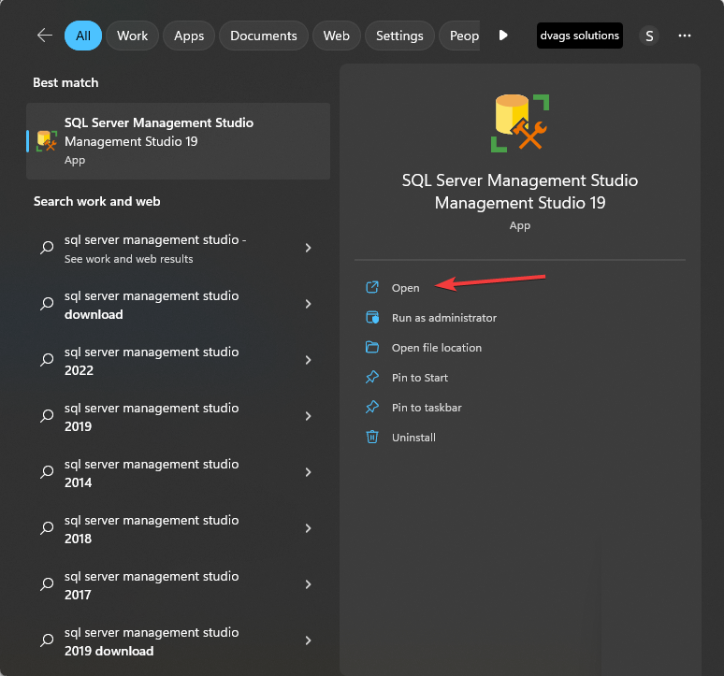The image size is (724, 676).
Task: Switch to the partially shown People filter tab
Action: (459, 36)
